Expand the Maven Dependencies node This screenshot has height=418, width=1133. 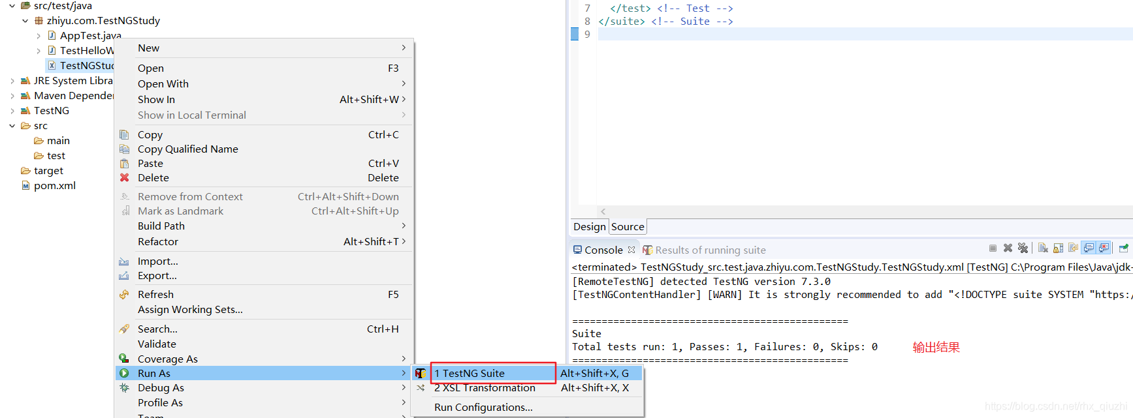click(x=12, y=96)
